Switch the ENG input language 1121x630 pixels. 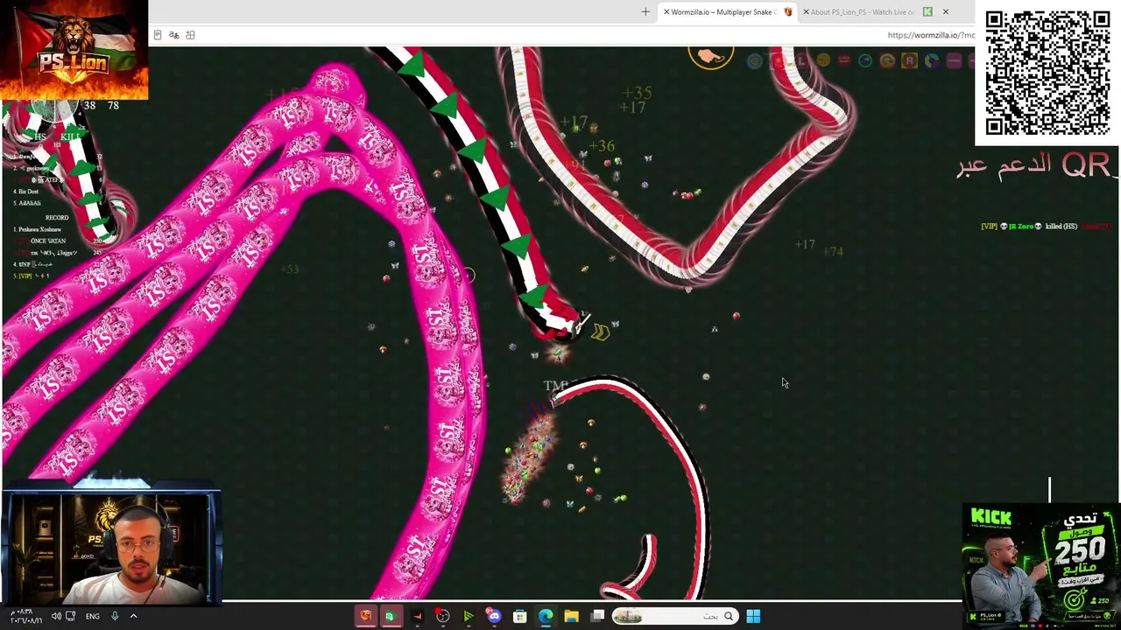[x=93, y=616]
